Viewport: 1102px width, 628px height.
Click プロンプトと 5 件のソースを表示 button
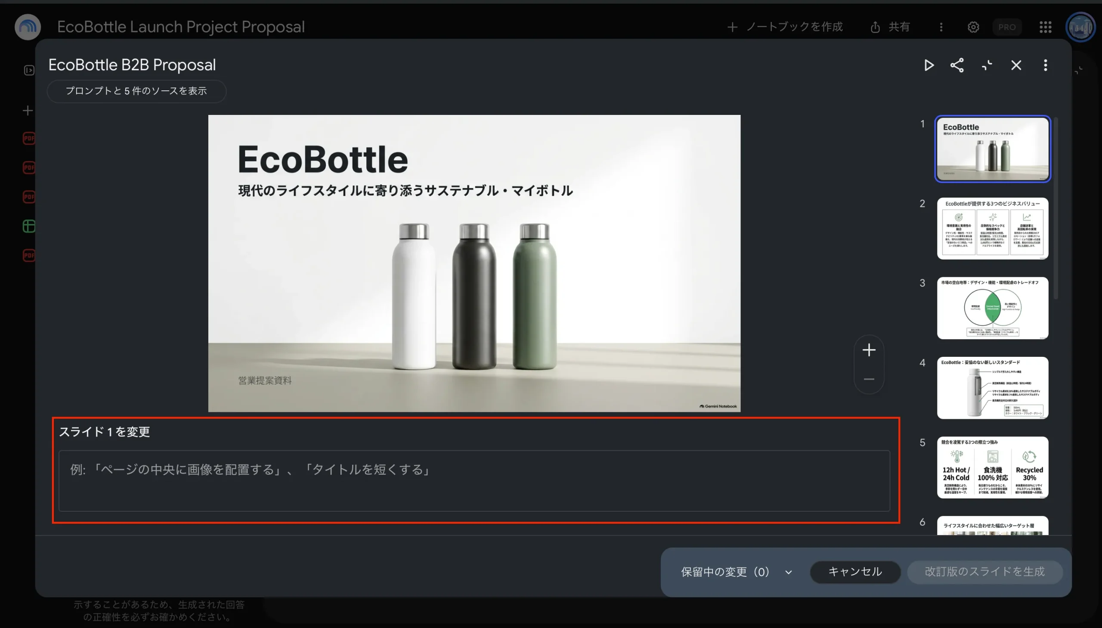(136, 91)
